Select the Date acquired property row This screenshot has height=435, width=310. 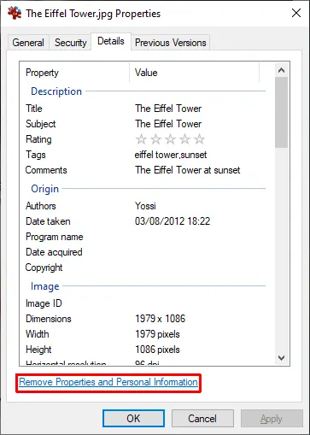[145, 252]
